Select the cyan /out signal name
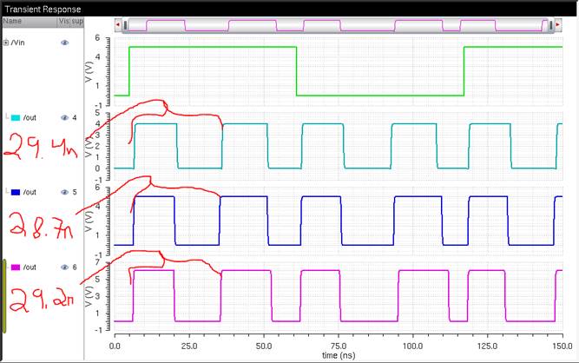The height and width of the screenshot is (363, 579). click(x=30, y=118)
